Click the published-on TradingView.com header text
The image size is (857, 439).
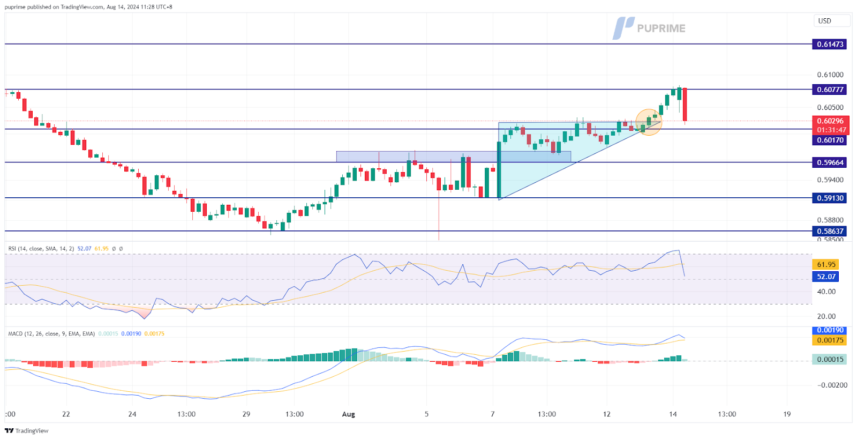pos(88,7)
